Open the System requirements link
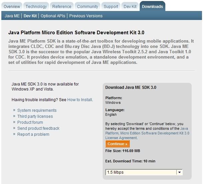 coord(37,110)
